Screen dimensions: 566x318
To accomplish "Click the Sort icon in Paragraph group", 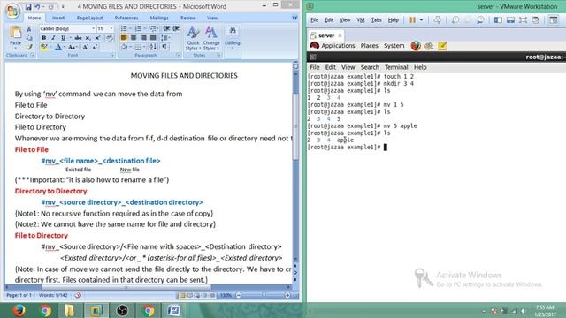I will tap(153, 47).
